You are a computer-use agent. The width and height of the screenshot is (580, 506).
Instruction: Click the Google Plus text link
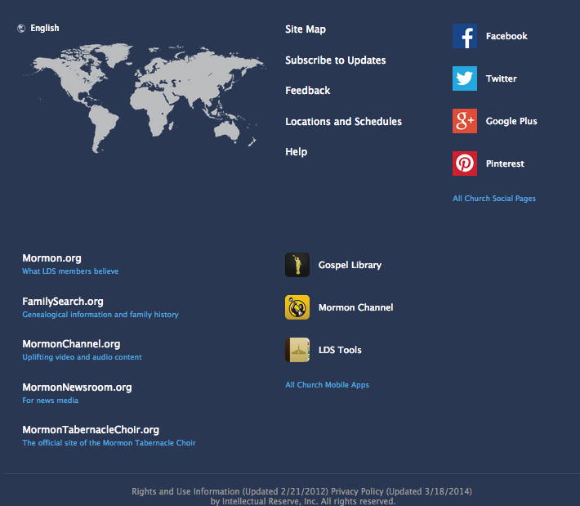coord(511,121)
